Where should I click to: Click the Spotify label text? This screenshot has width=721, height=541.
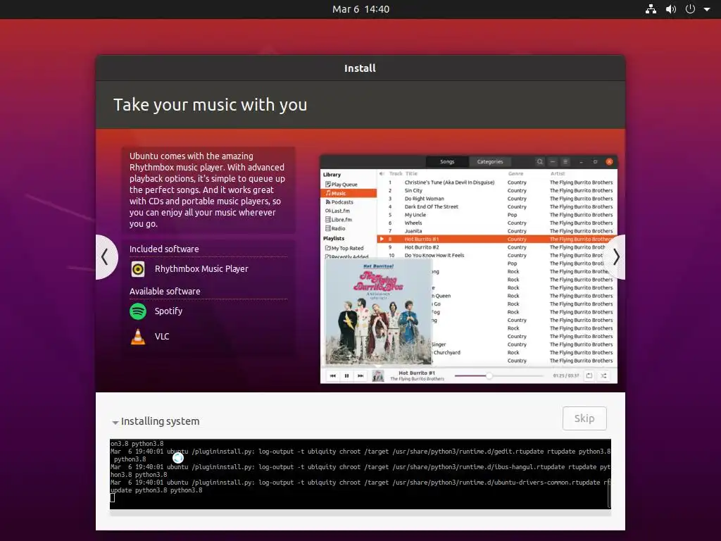[168, 311]
